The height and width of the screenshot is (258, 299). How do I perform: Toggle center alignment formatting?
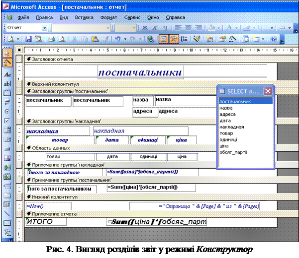tap(188, 28)
